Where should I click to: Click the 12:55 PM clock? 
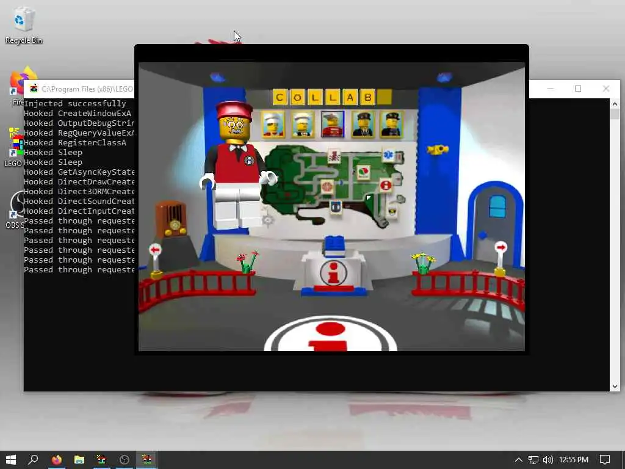coord(574,460)
